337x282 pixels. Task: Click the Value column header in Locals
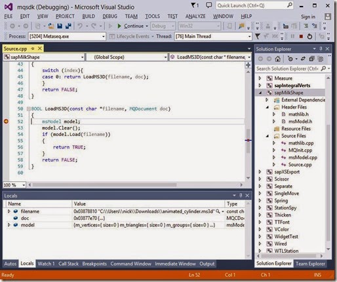[148, 203]
